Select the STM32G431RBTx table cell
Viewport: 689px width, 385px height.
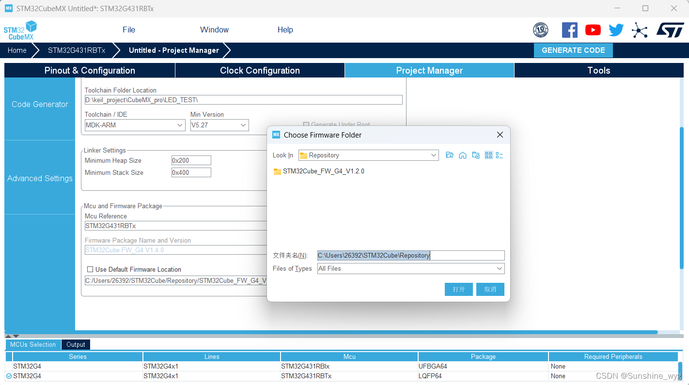click(349, 376)
